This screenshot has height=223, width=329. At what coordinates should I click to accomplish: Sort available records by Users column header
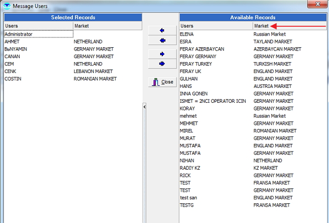pyautogui.click(x=215, y=26)
